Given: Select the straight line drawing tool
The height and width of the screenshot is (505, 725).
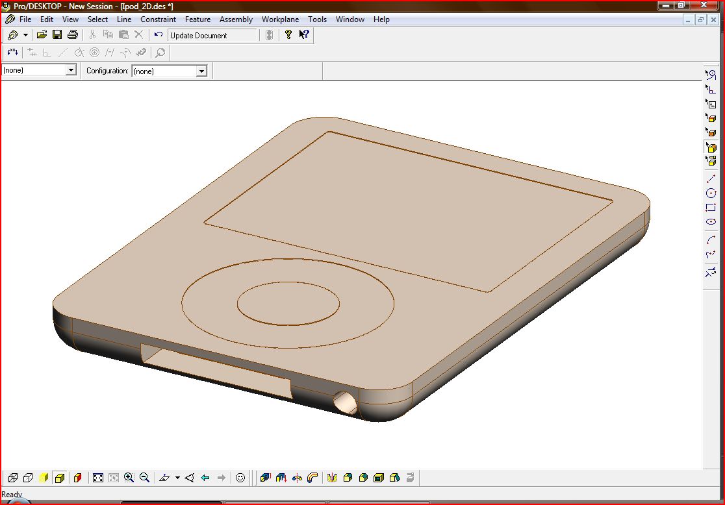Looking at the screenshot, I should [711, 179].
